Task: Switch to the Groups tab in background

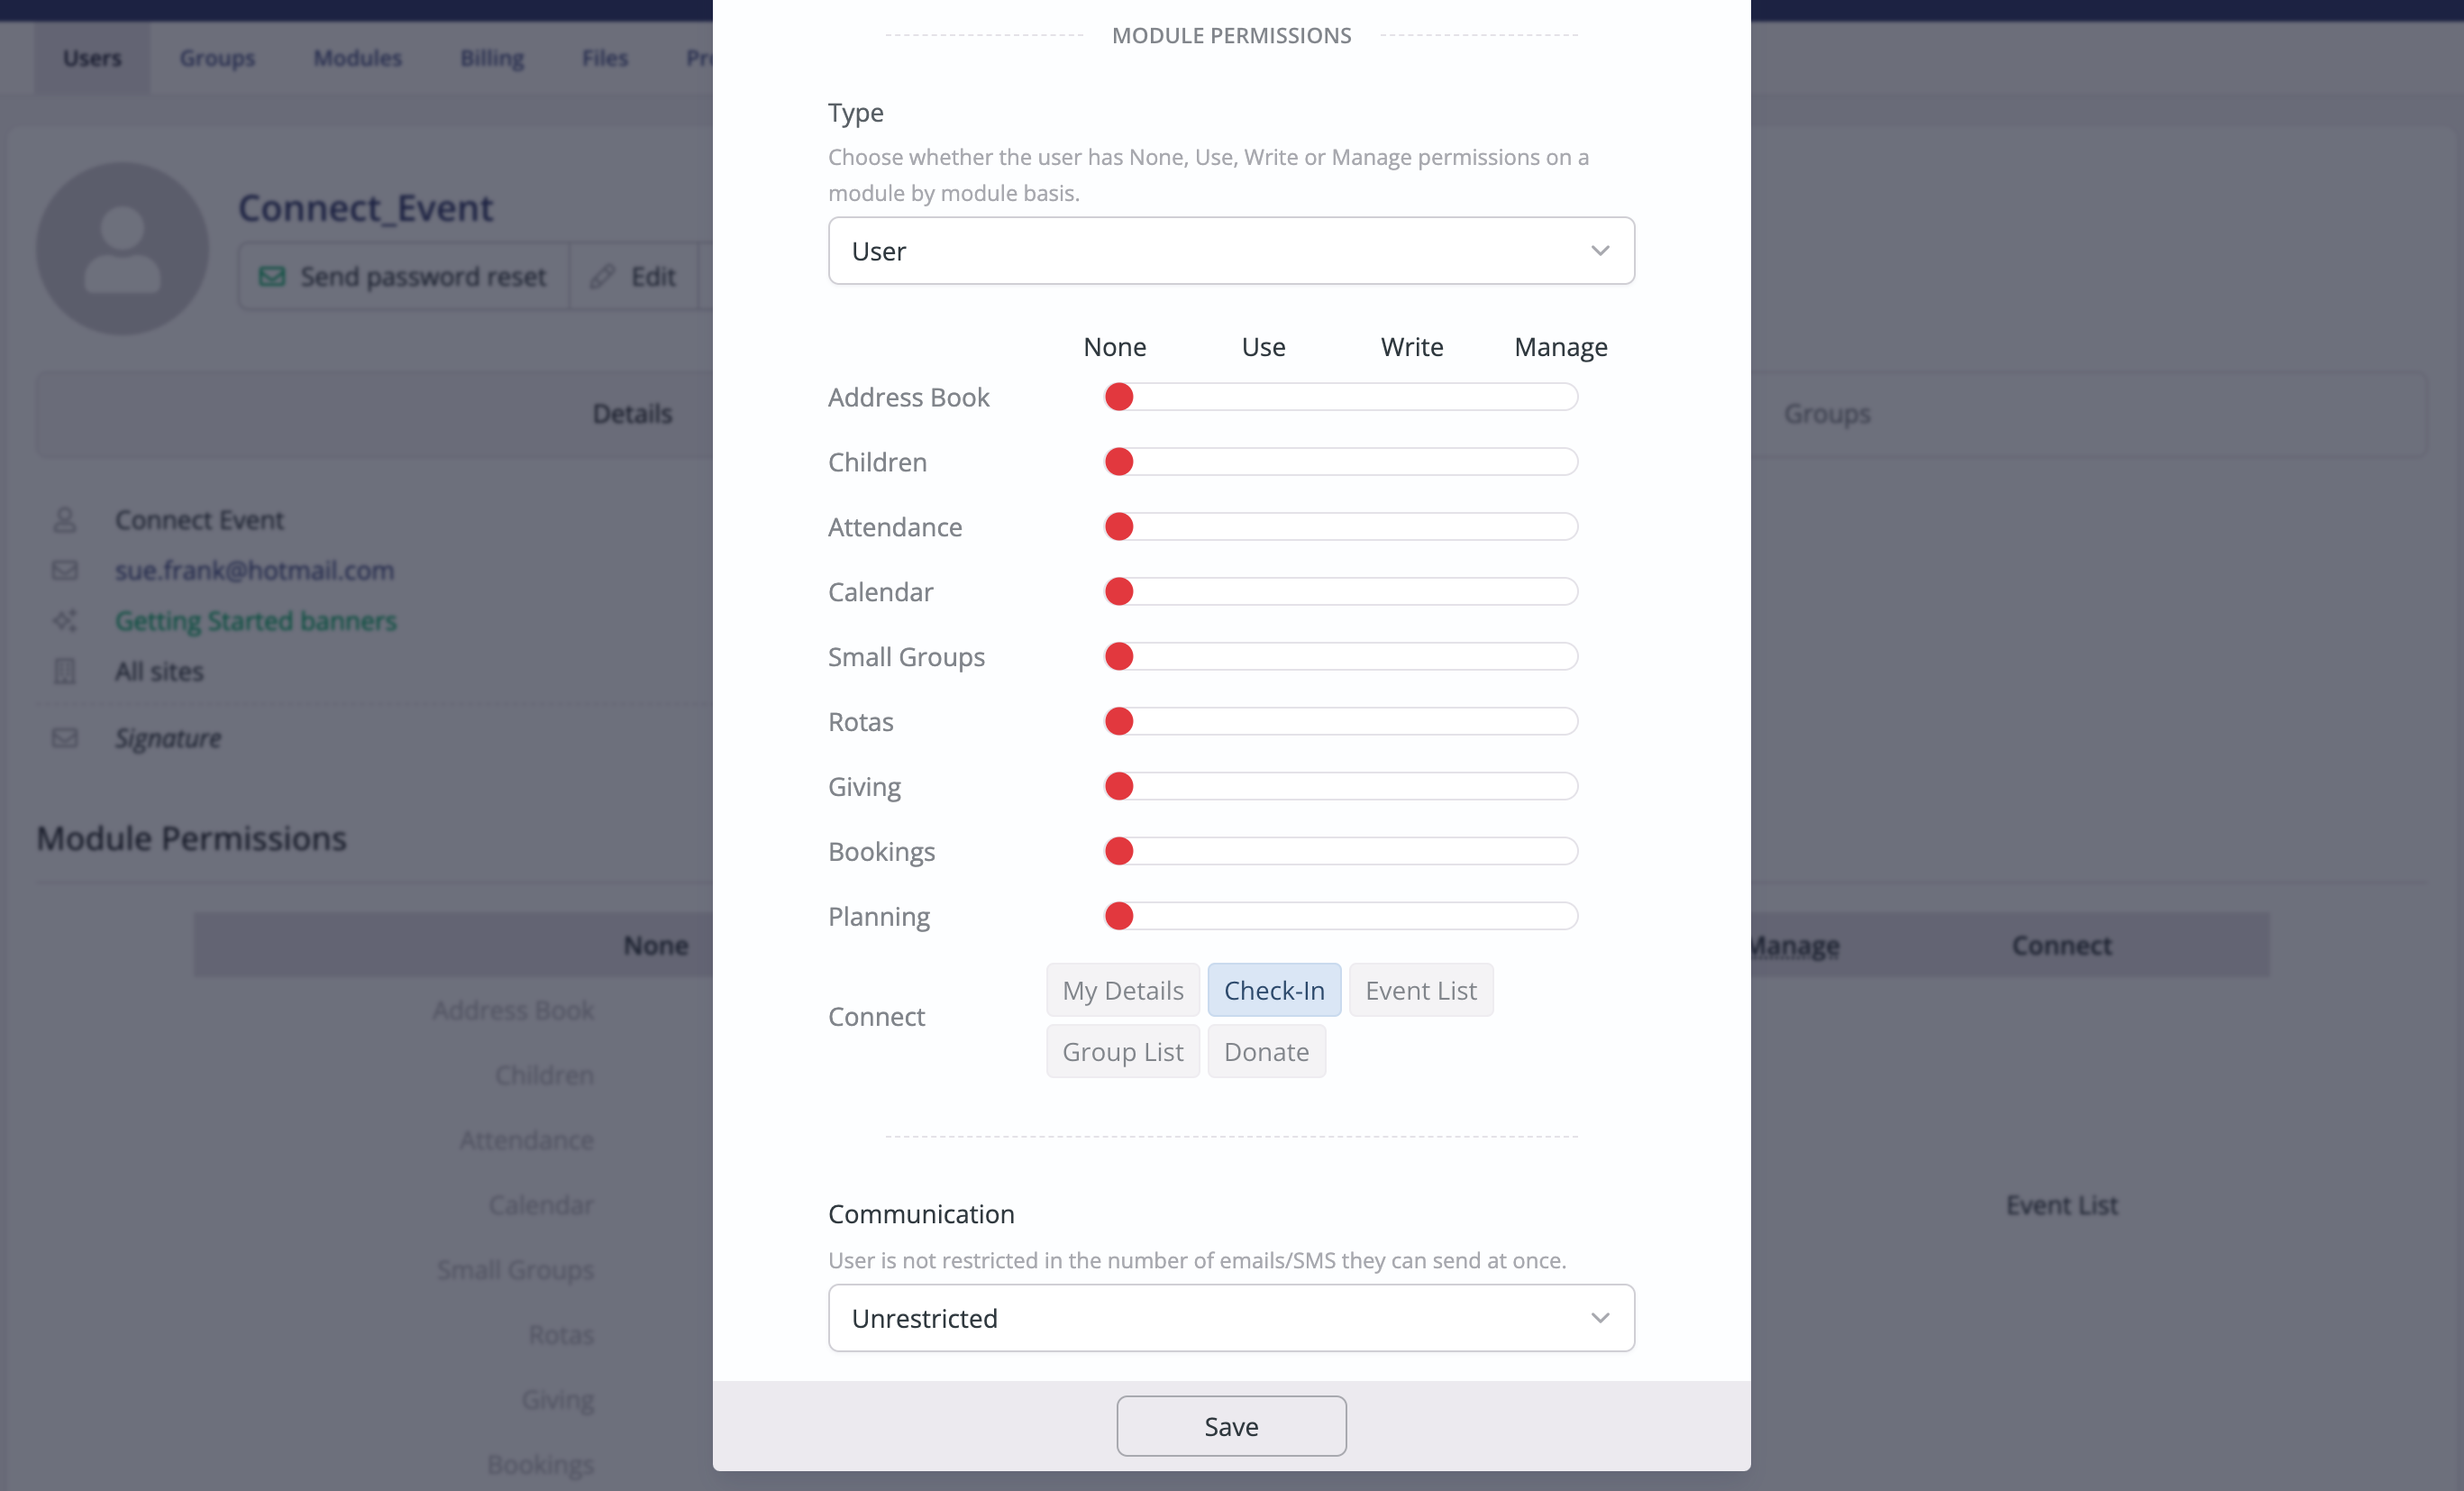Action: [x=217, y=58]
